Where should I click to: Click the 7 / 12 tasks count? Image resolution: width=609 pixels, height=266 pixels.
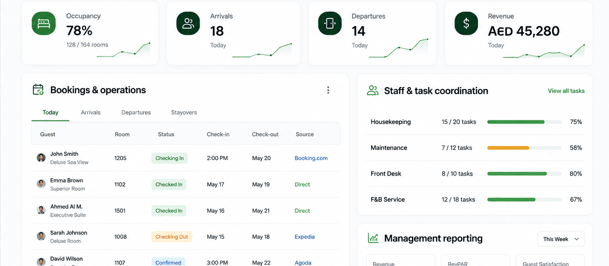click(x=457, y=148)
